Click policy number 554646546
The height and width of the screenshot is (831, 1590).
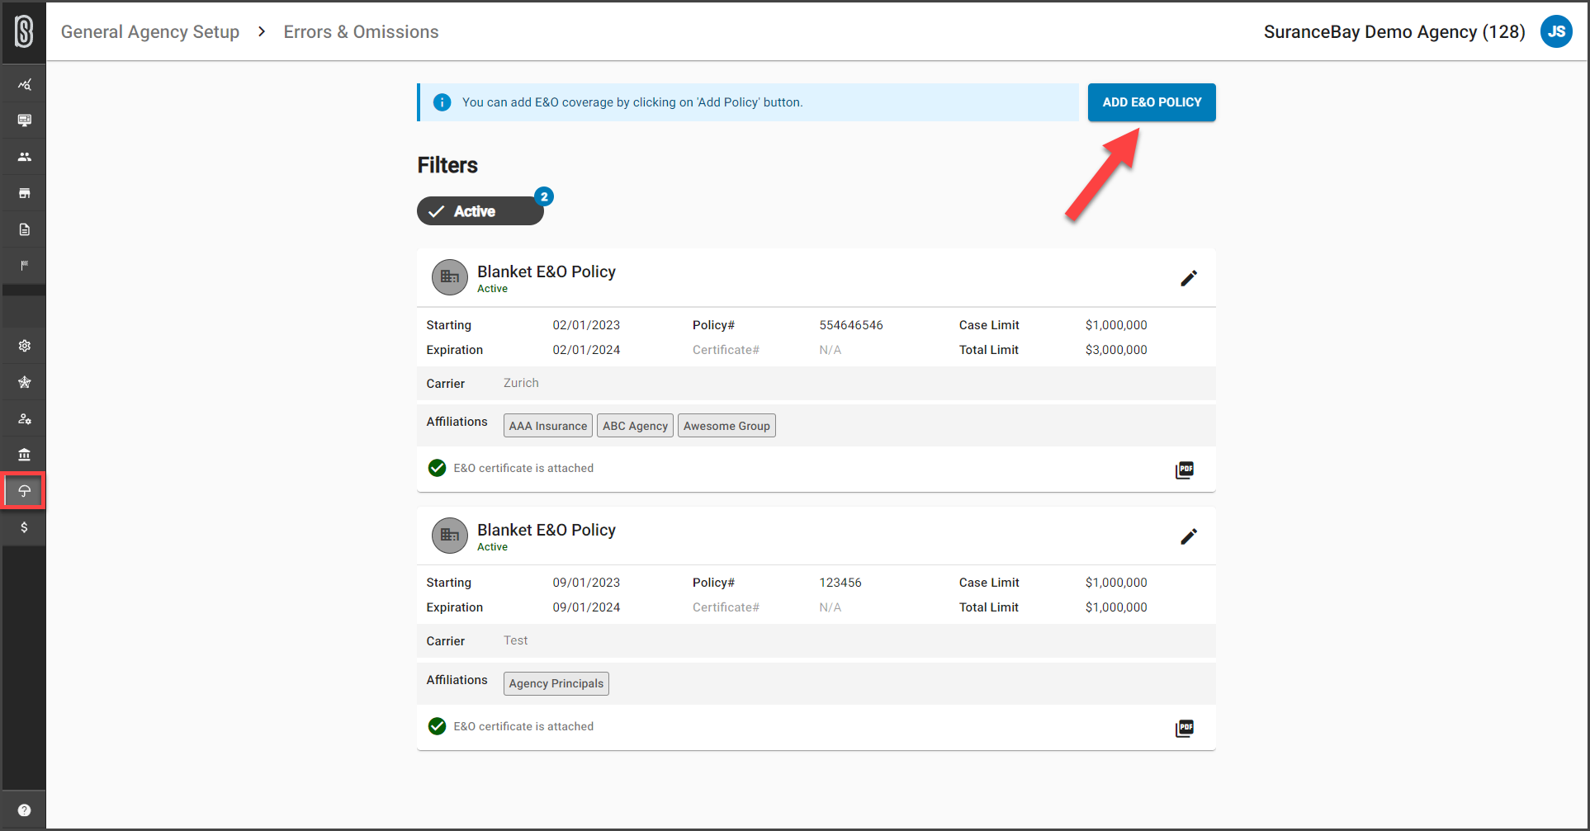[851, 325]
